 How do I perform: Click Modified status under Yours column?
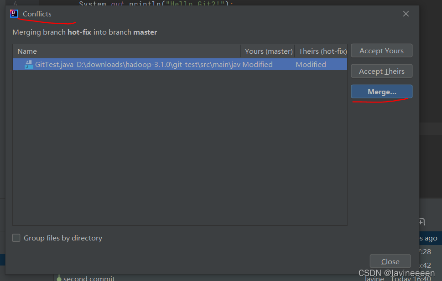[257, 65]
